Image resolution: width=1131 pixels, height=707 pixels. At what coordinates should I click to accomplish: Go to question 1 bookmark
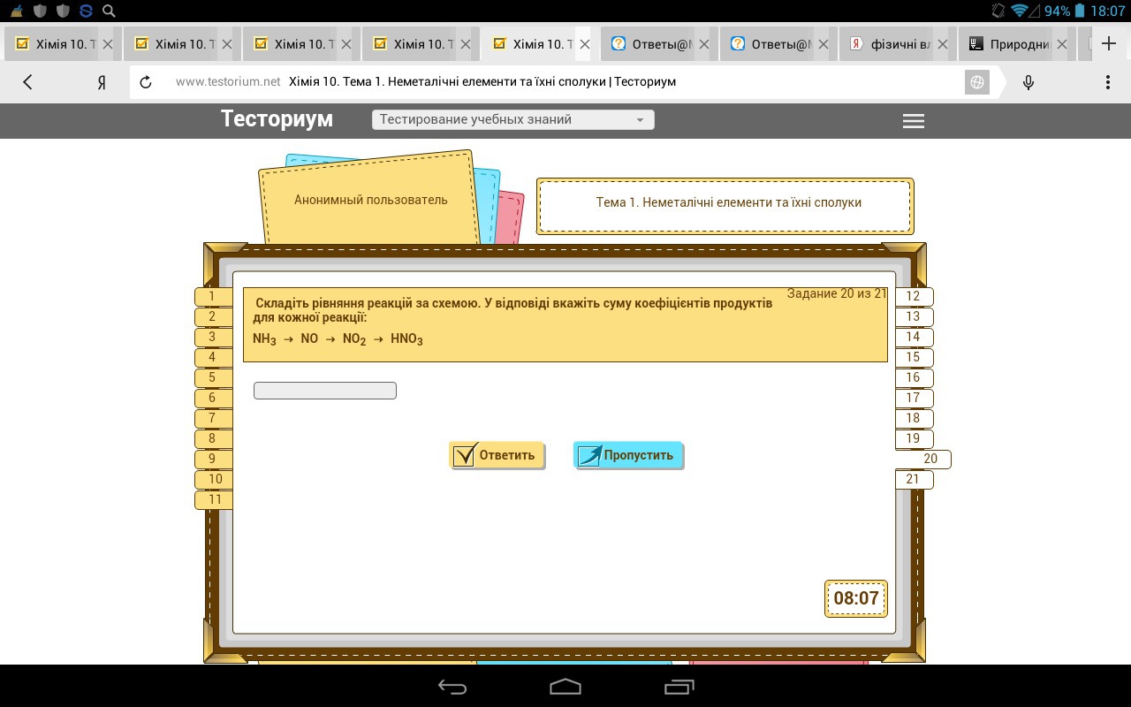click(212, 297)
